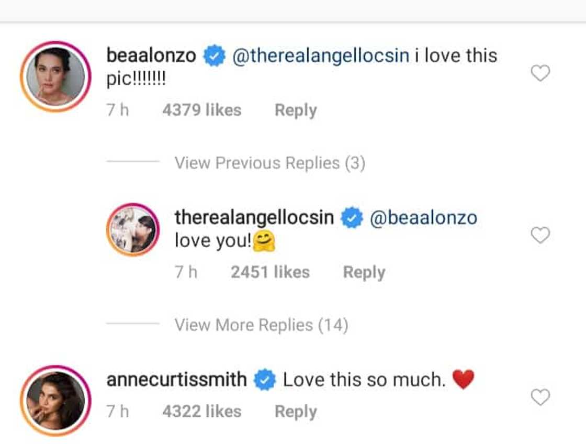Tap the @beaalonzo mention in the reply
The image size is (586, 444).
click(x=423, y=217)
